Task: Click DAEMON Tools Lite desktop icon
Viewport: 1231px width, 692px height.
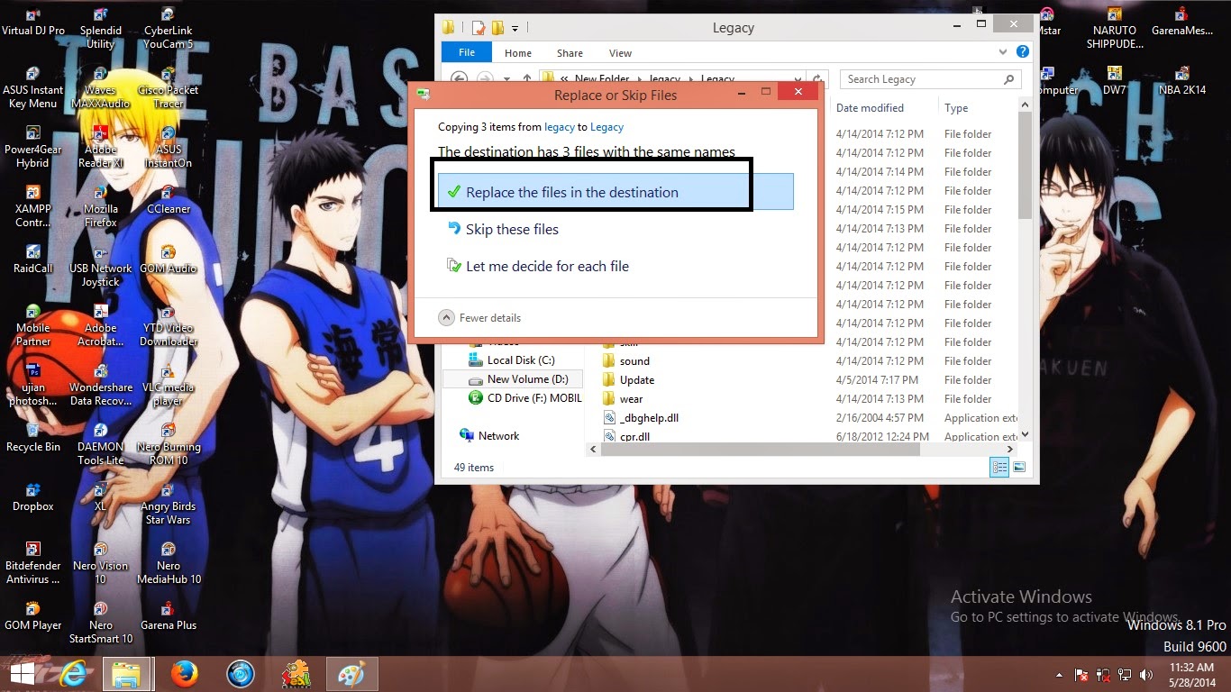Action: point(101,445)
